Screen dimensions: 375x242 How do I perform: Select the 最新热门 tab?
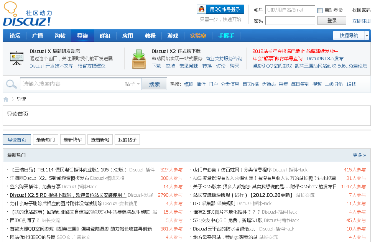tap(46, 140)
